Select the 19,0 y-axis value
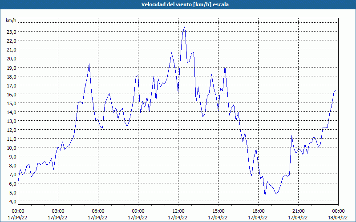Viewport: 356px width, 222px height. point(12,68)
